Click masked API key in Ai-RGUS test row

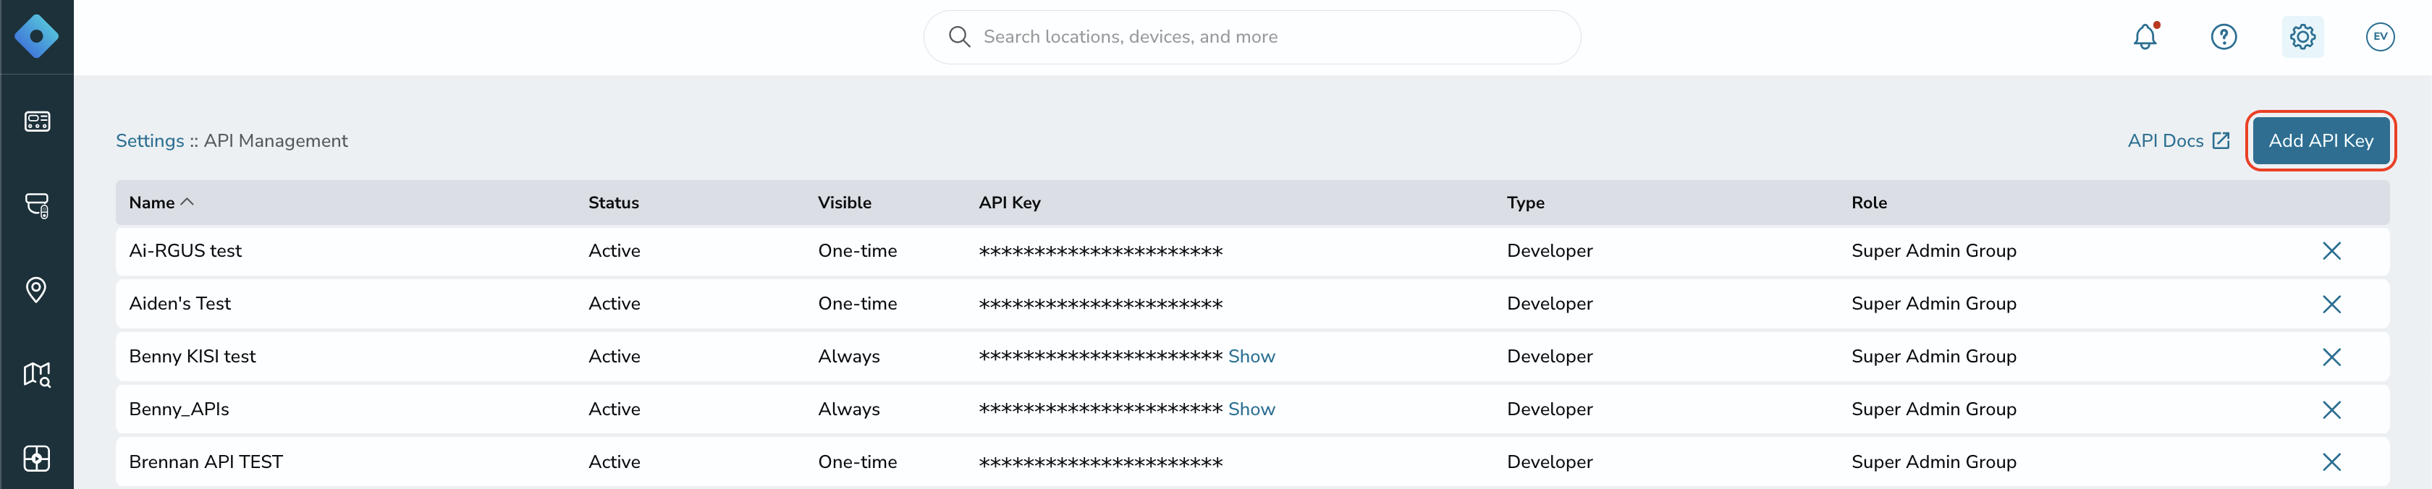click(1100, 251)
